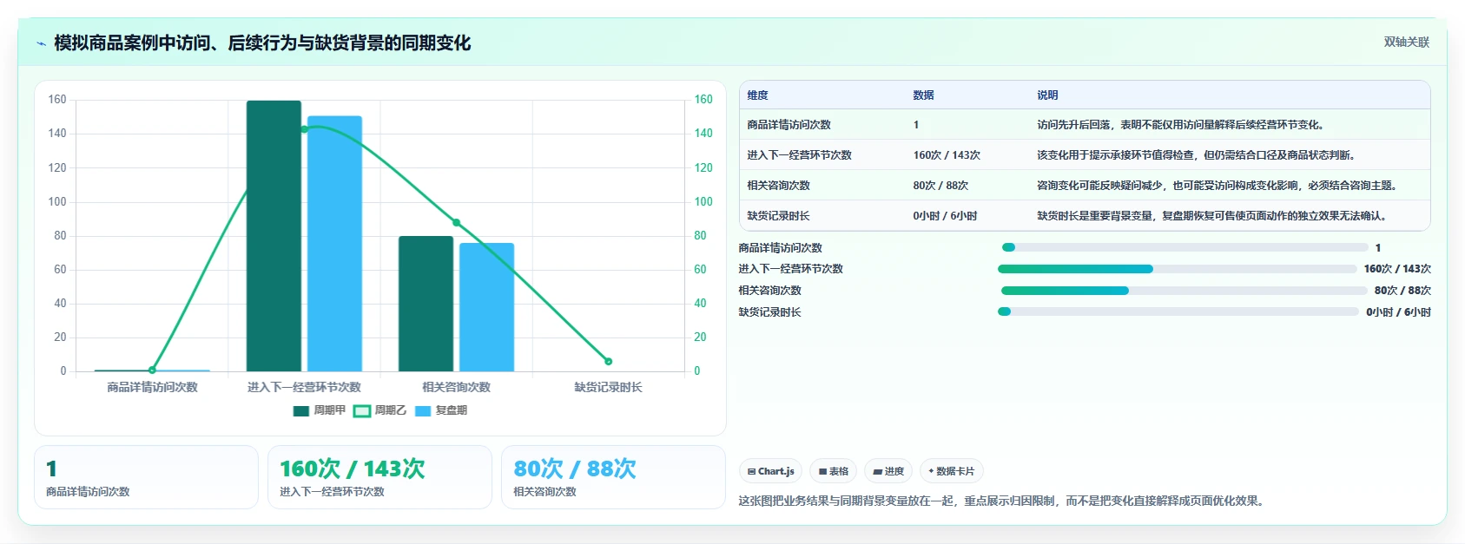Click the table cell 相关咨询次数
This screenshot has width=1465, height=544.
(779, 186)
